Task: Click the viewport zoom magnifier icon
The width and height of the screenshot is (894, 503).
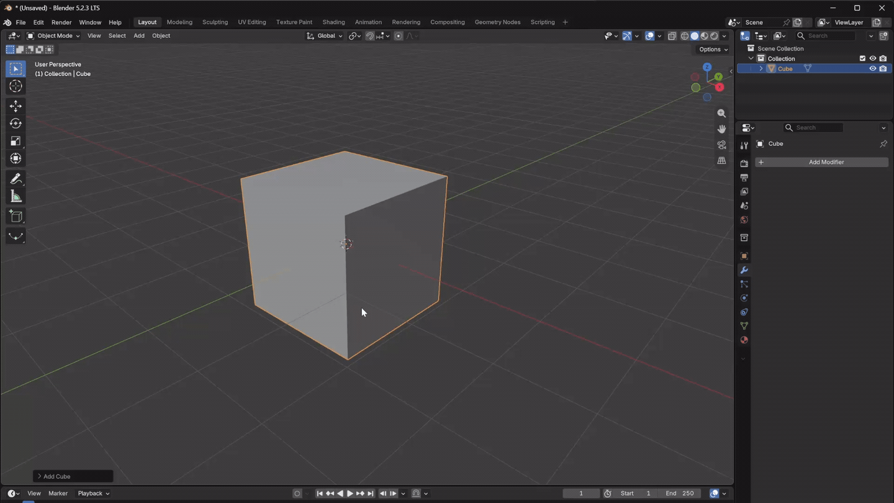Action: pos(721,114)
